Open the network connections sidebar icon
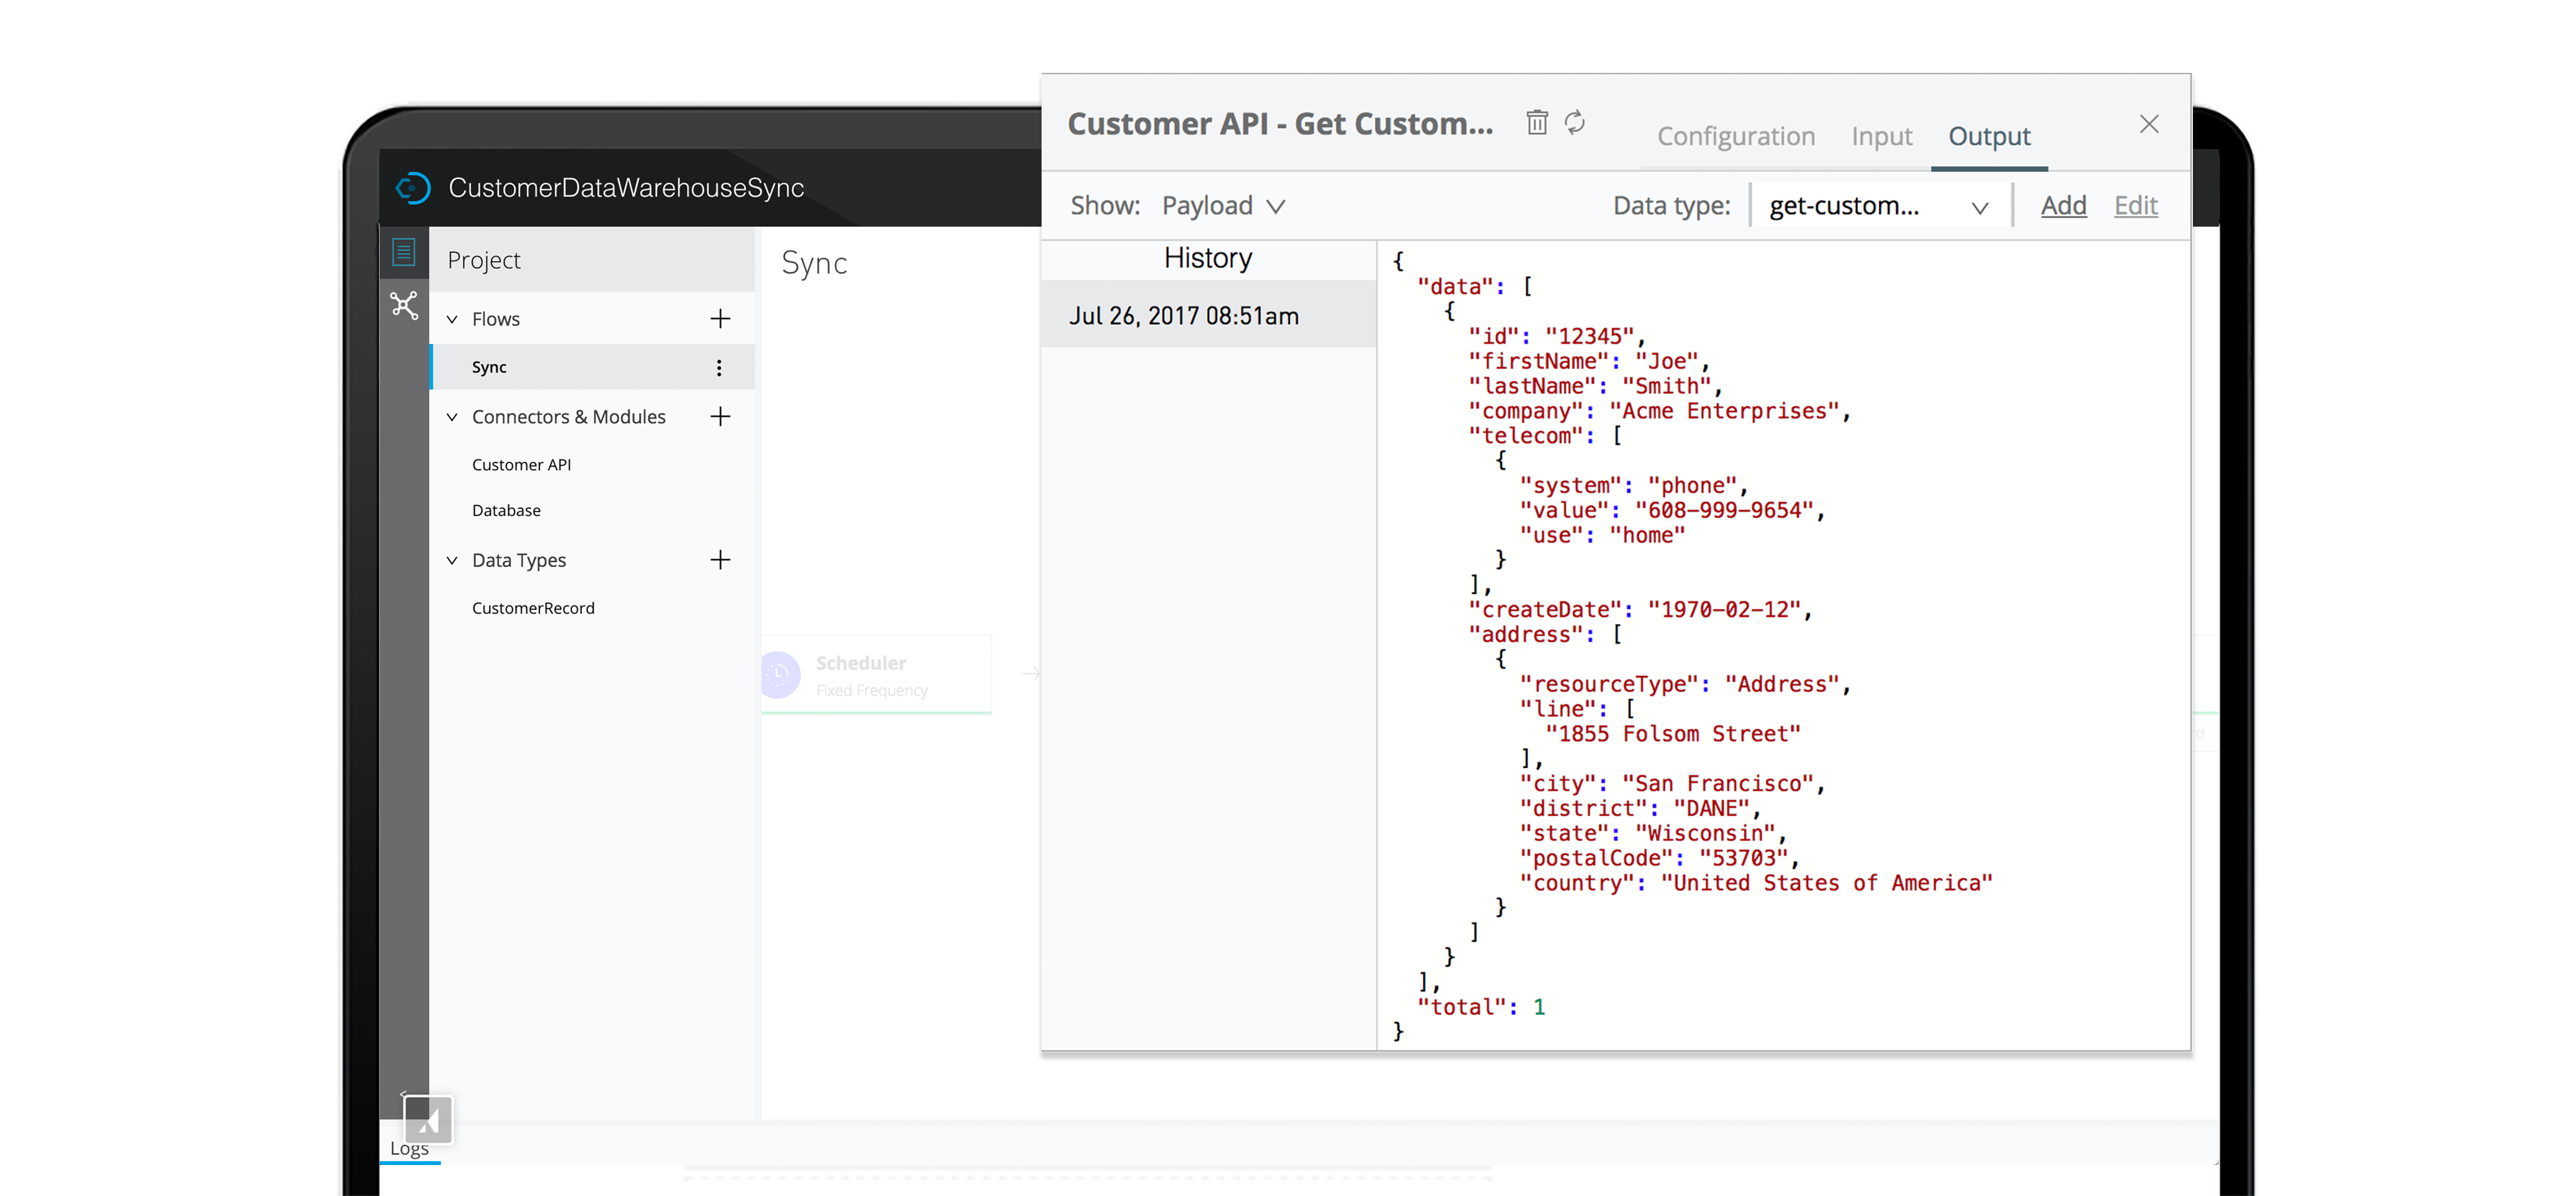Viewport: 2576px width, 1196px height. pyautogui.click(x=404, y=305)
